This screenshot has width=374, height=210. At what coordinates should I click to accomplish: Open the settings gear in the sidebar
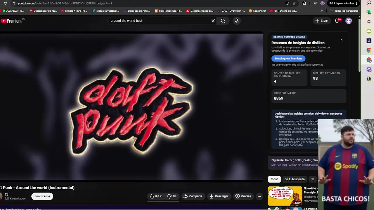(369, 22)
